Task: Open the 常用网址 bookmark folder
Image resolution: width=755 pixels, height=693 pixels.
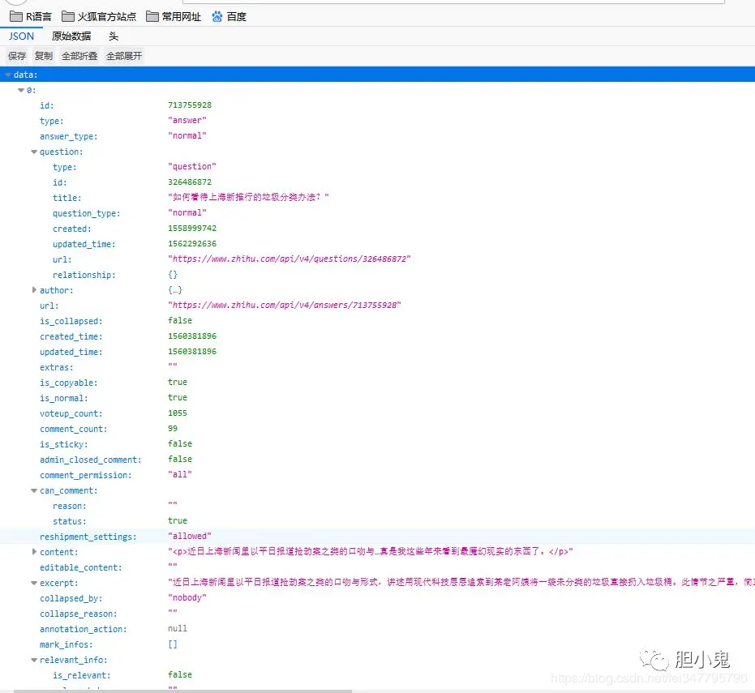Action: tap(174, 17)
